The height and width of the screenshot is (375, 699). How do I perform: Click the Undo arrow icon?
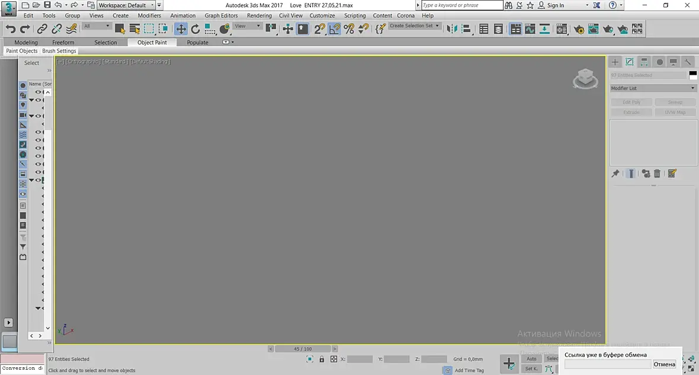pos(11,29)
